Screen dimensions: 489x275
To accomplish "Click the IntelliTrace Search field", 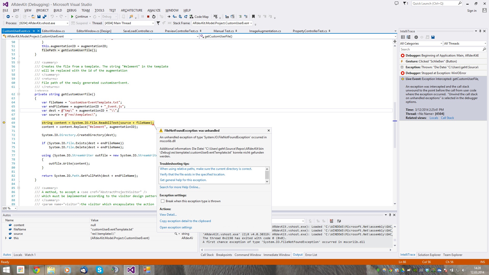I will [x=443, y=49].
